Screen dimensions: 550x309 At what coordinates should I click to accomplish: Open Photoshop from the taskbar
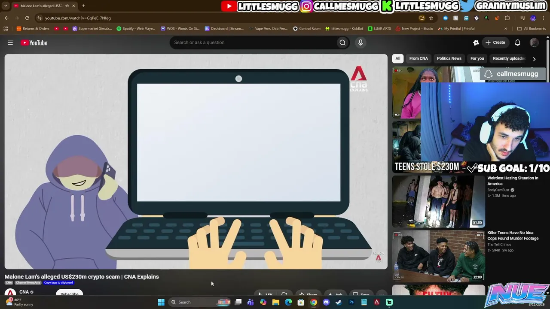[x=351, y=302]
